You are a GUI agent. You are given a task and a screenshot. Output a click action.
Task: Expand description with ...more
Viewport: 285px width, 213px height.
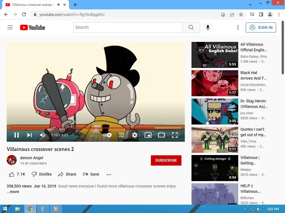[13, 192]
